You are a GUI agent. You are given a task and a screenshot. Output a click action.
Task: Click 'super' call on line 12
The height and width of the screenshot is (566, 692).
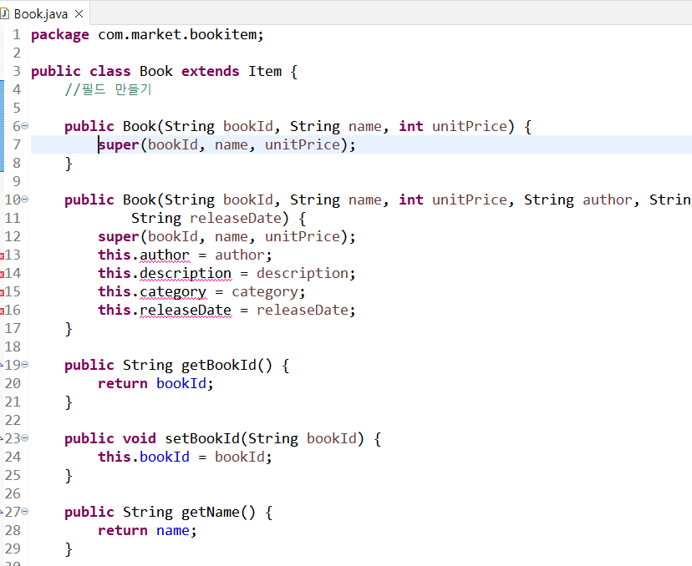point(119,237)
